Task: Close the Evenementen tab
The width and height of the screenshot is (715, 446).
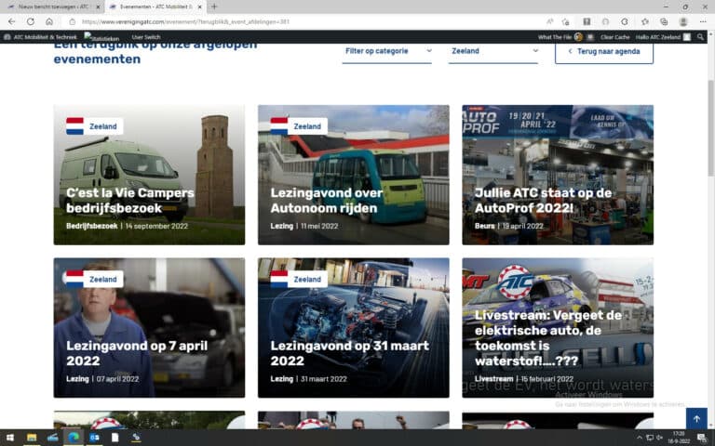Action: [199, 7]
